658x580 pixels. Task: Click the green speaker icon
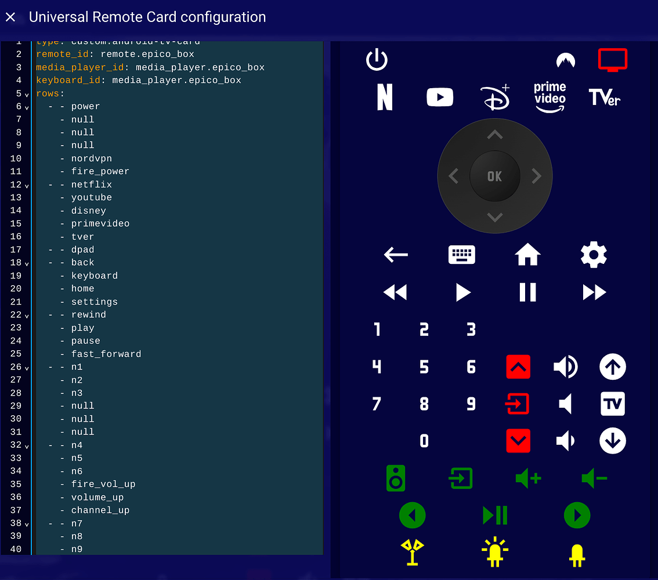[x=395, y=478]
